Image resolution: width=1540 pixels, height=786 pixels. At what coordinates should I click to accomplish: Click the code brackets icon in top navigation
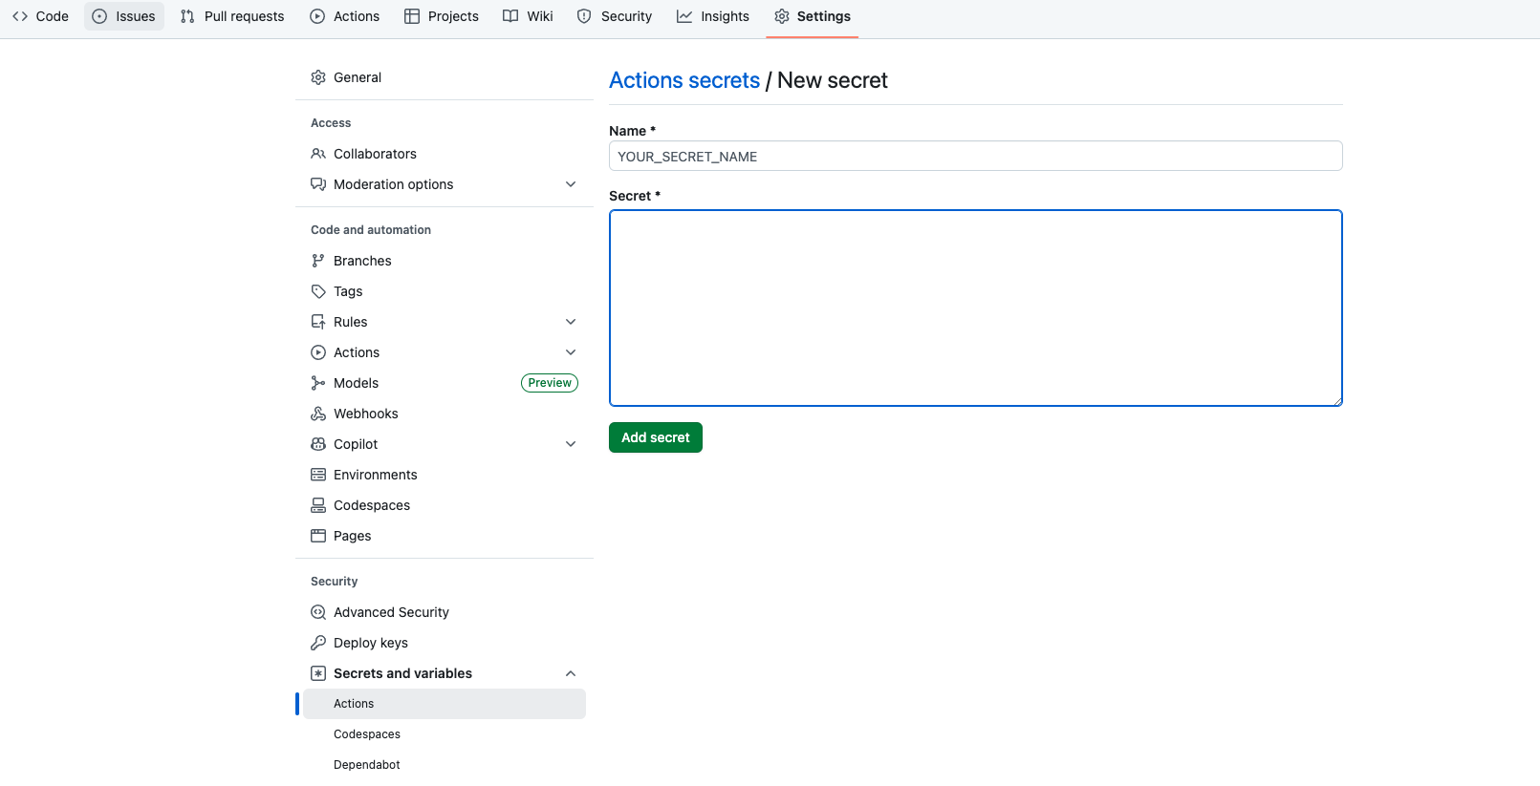click(20, 16)
